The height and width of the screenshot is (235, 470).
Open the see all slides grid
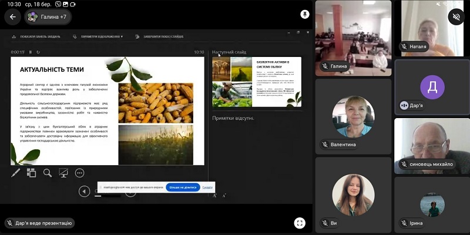click(x=32, y=173)
